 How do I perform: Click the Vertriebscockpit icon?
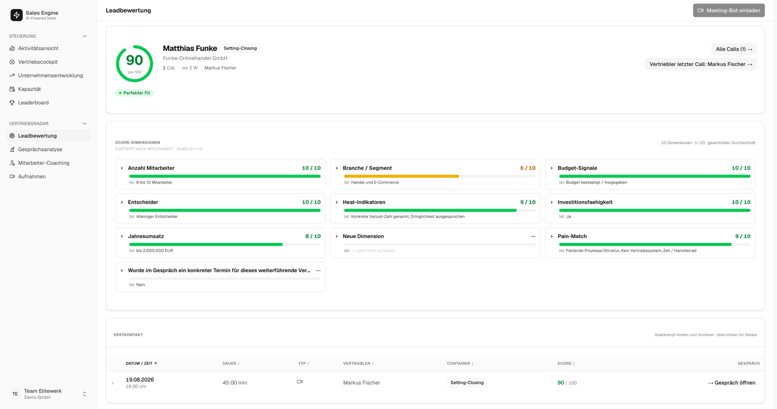point(12,62)
